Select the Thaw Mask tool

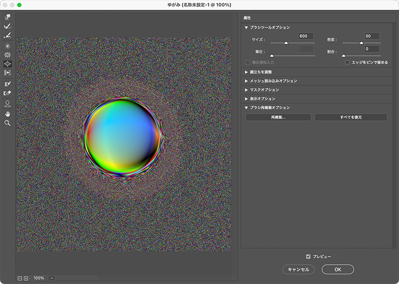coord(8,93)
